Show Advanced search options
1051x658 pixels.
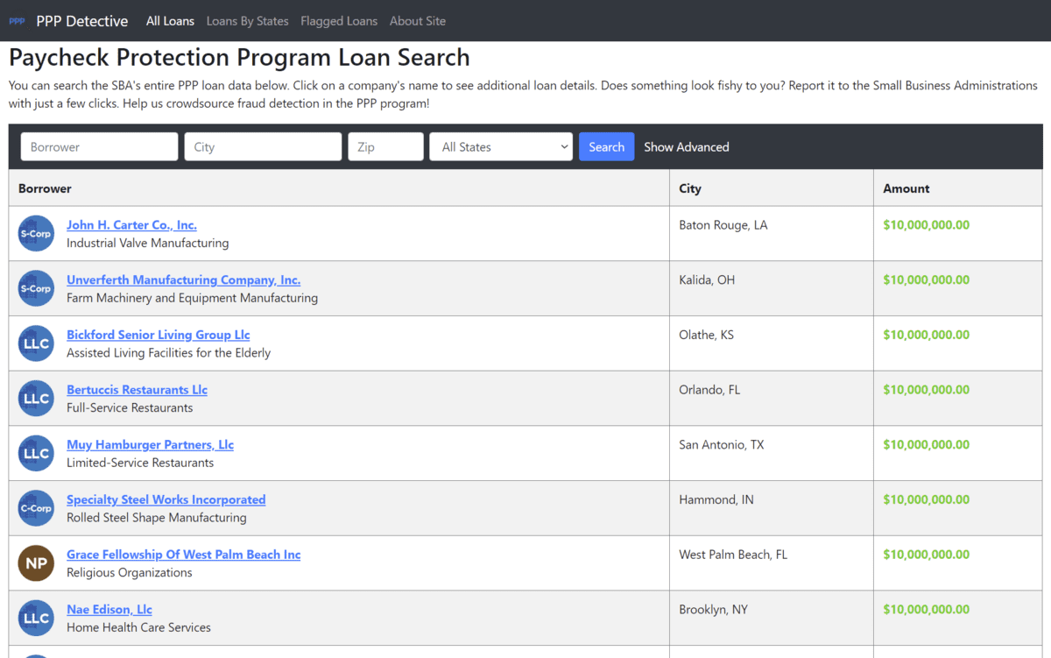(x=687, y=147)
